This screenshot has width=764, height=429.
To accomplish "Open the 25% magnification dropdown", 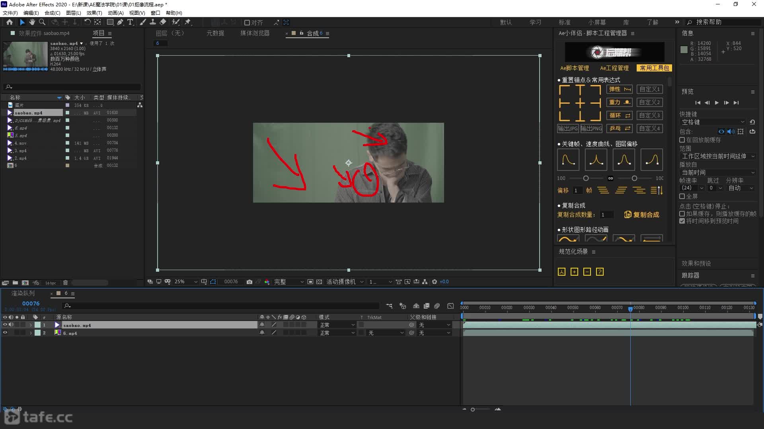I will point(186,282).
